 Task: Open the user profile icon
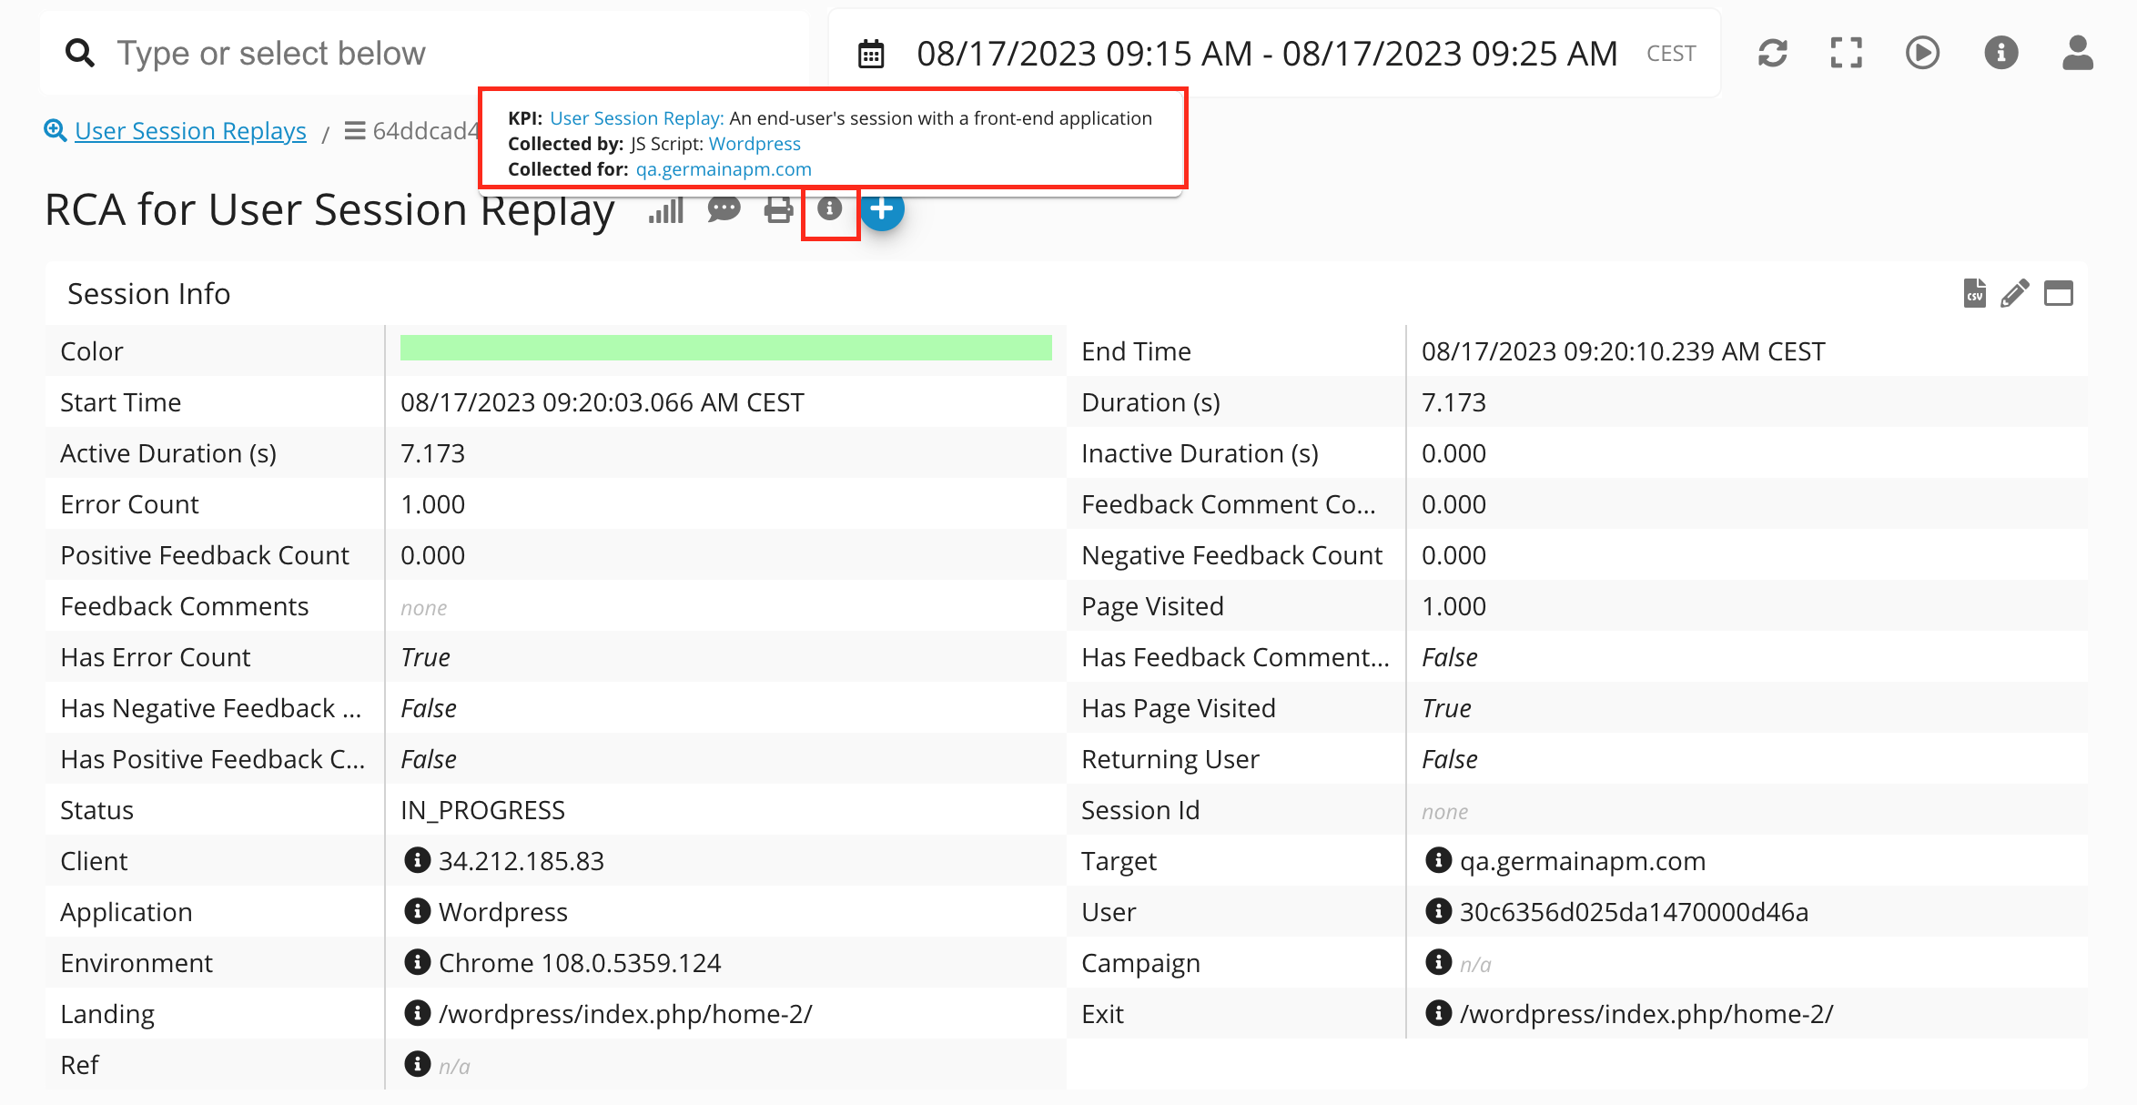coord(2078,53)
